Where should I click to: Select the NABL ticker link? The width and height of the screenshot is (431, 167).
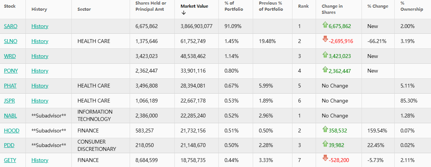pyautogui.click(x=10, y=116)
